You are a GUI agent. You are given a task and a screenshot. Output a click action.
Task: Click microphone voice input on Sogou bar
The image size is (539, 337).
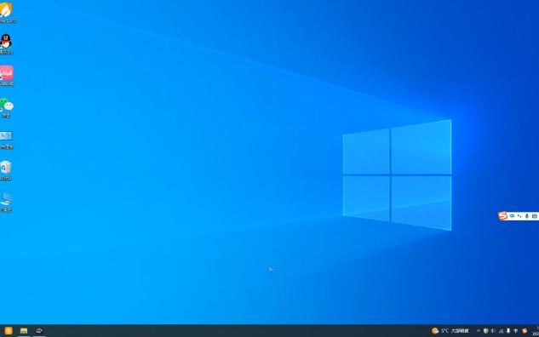(x=526, y=216)
